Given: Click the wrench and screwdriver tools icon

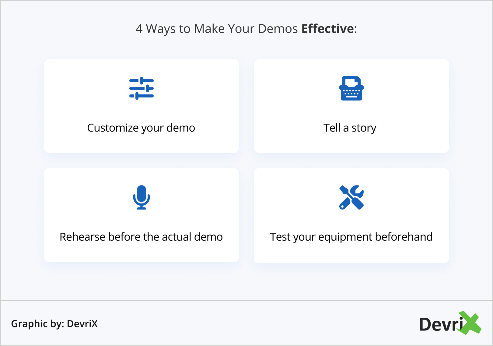Looking at the screenshot, I should click(351, 197).
